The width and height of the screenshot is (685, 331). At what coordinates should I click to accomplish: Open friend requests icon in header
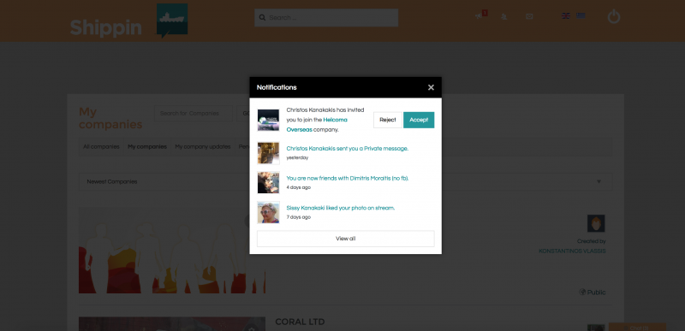point(504,17)
